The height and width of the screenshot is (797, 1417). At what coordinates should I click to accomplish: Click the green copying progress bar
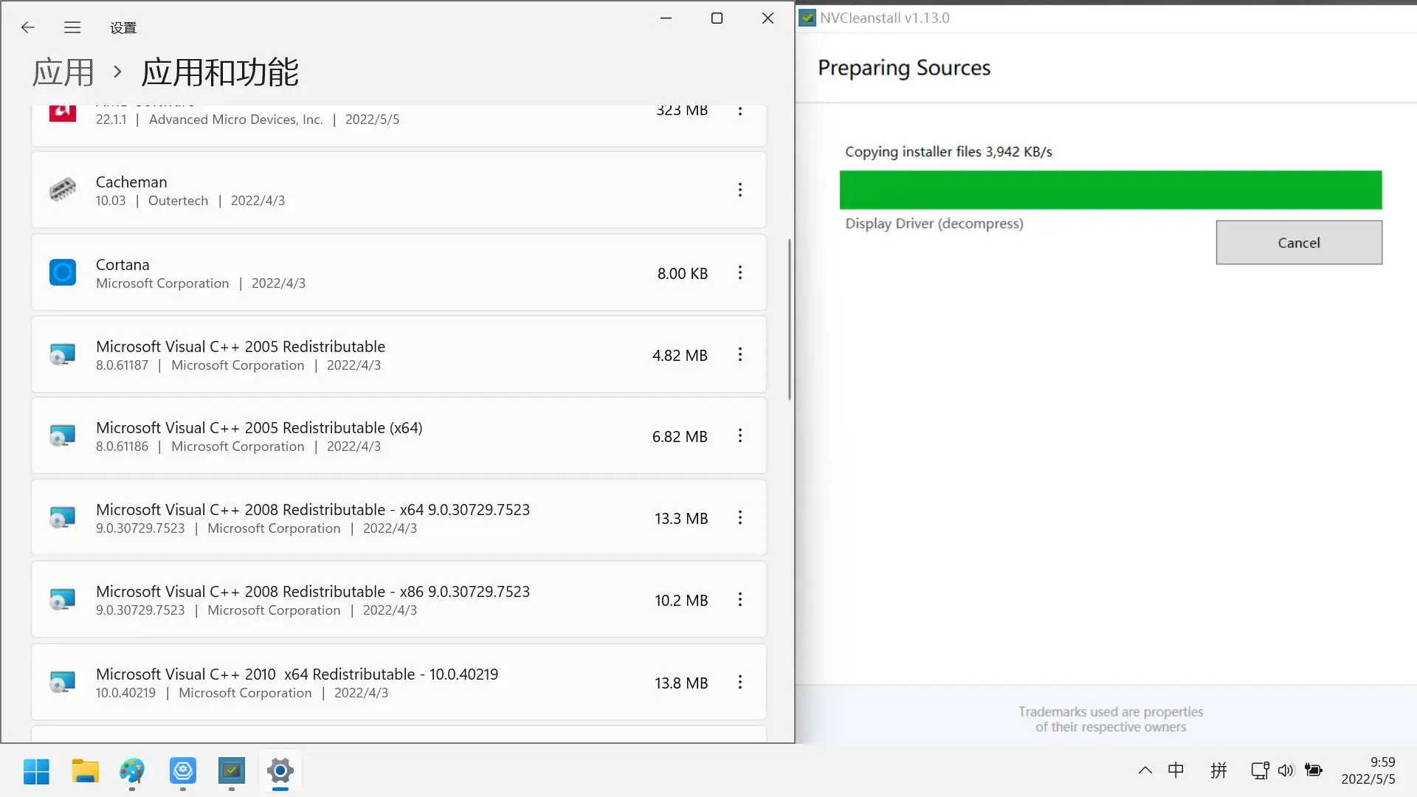coord(1111,190)
